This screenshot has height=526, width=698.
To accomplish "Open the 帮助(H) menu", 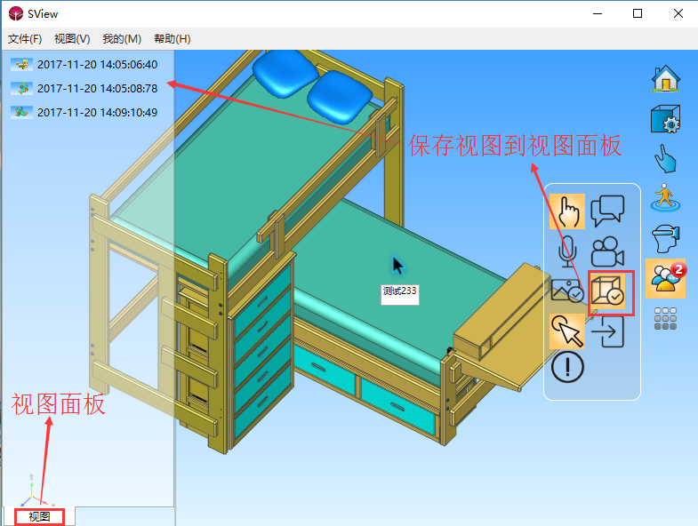I will click(x=172, y=39).
